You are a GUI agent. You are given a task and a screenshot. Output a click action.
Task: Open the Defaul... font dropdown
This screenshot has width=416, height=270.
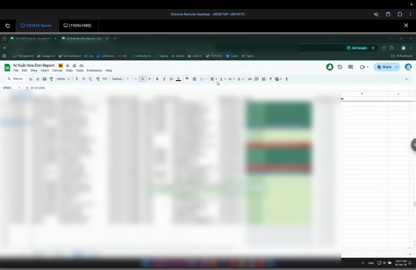tap(120, 79)
